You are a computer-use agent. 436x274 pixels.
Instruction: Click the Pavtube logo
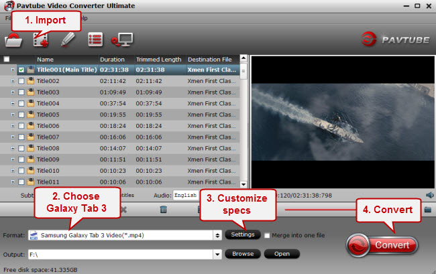[x=395, y=40]
